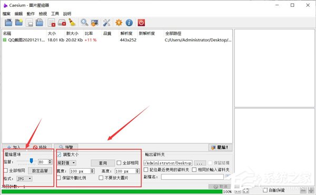Click the Add Pictures toolbar icon
Screen dimensions: 316x195
point(8,23)
